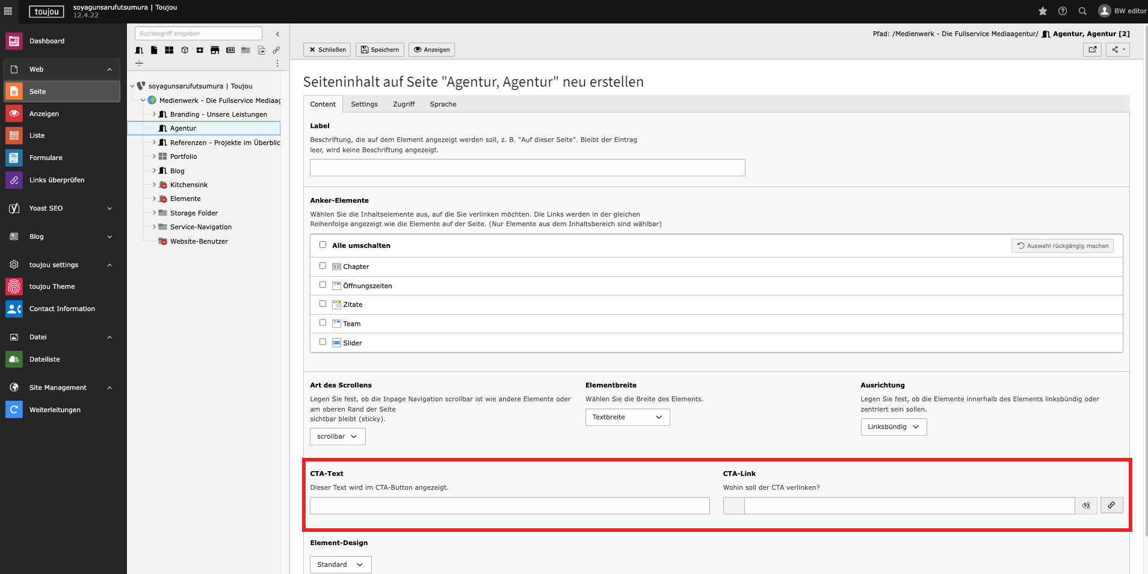Open link browser for CTA-Link field
1148x574 pixels.
(x=1111, y=505)
